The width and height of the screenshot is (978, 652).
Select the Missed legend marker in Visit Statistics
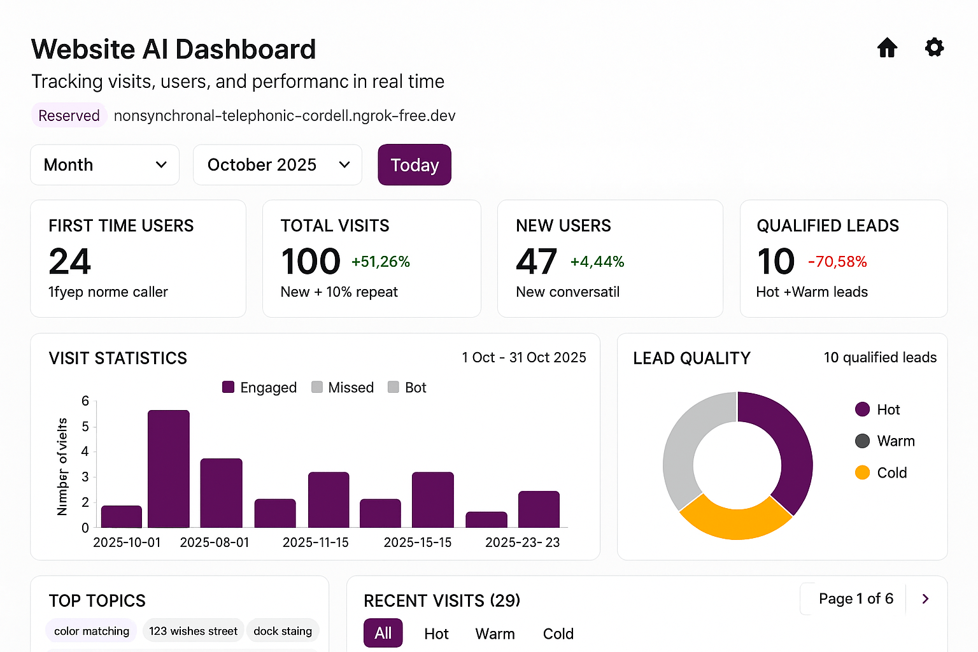[x=317, y=387]
